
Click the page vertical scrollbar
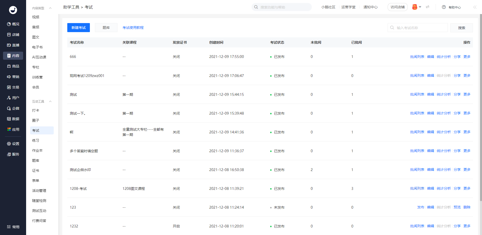pos(481,107)
